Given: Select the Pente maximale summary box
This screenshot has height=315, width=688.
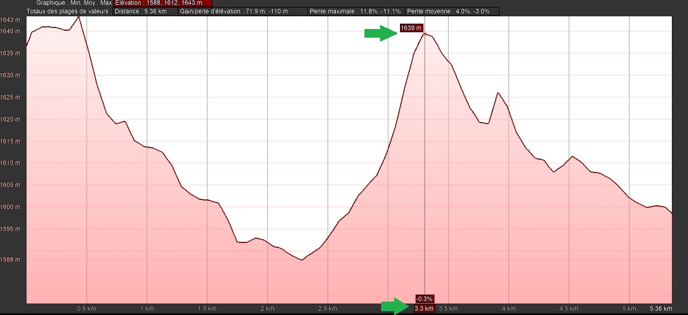Looking at the screenshot, I should point(356,11).
